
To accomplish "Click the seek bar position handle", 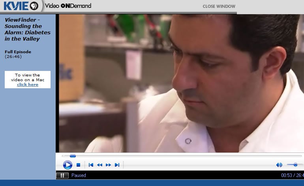I will [73, 156].
